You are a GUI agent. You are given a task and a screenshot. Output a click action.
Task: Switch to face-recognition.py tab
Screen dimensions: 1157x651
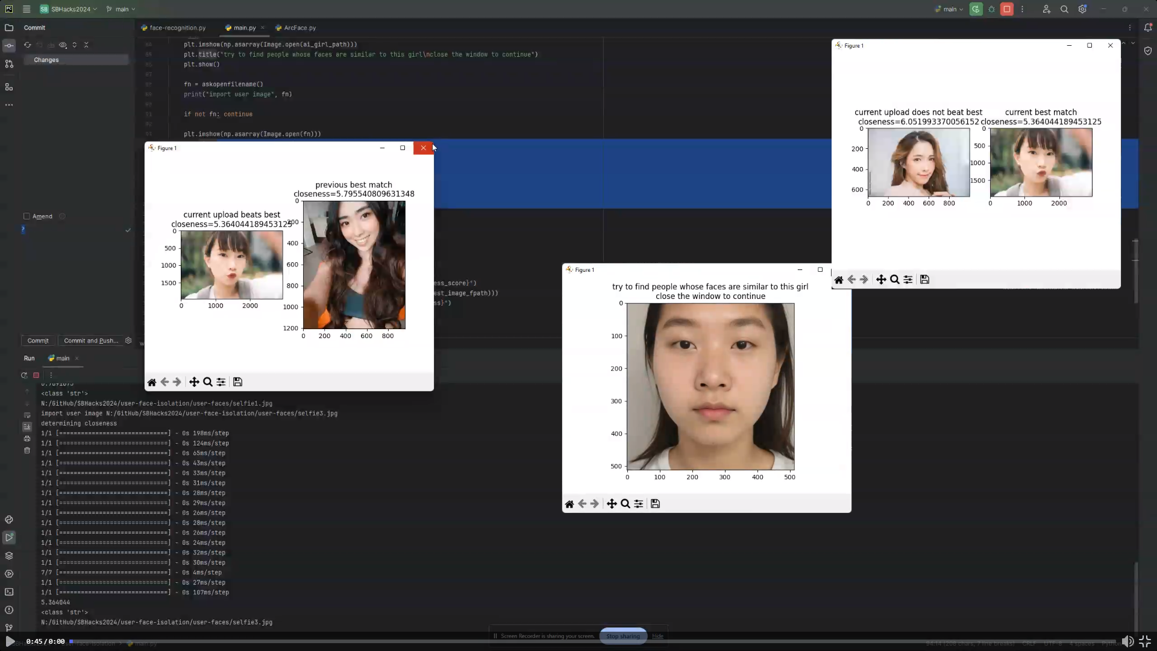177,28
